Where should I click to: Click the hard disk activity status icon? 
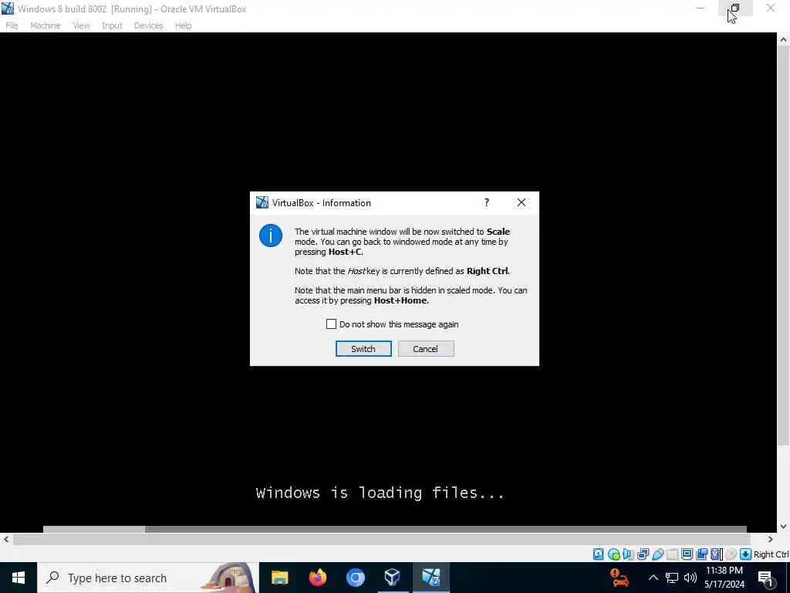[598, 554]
